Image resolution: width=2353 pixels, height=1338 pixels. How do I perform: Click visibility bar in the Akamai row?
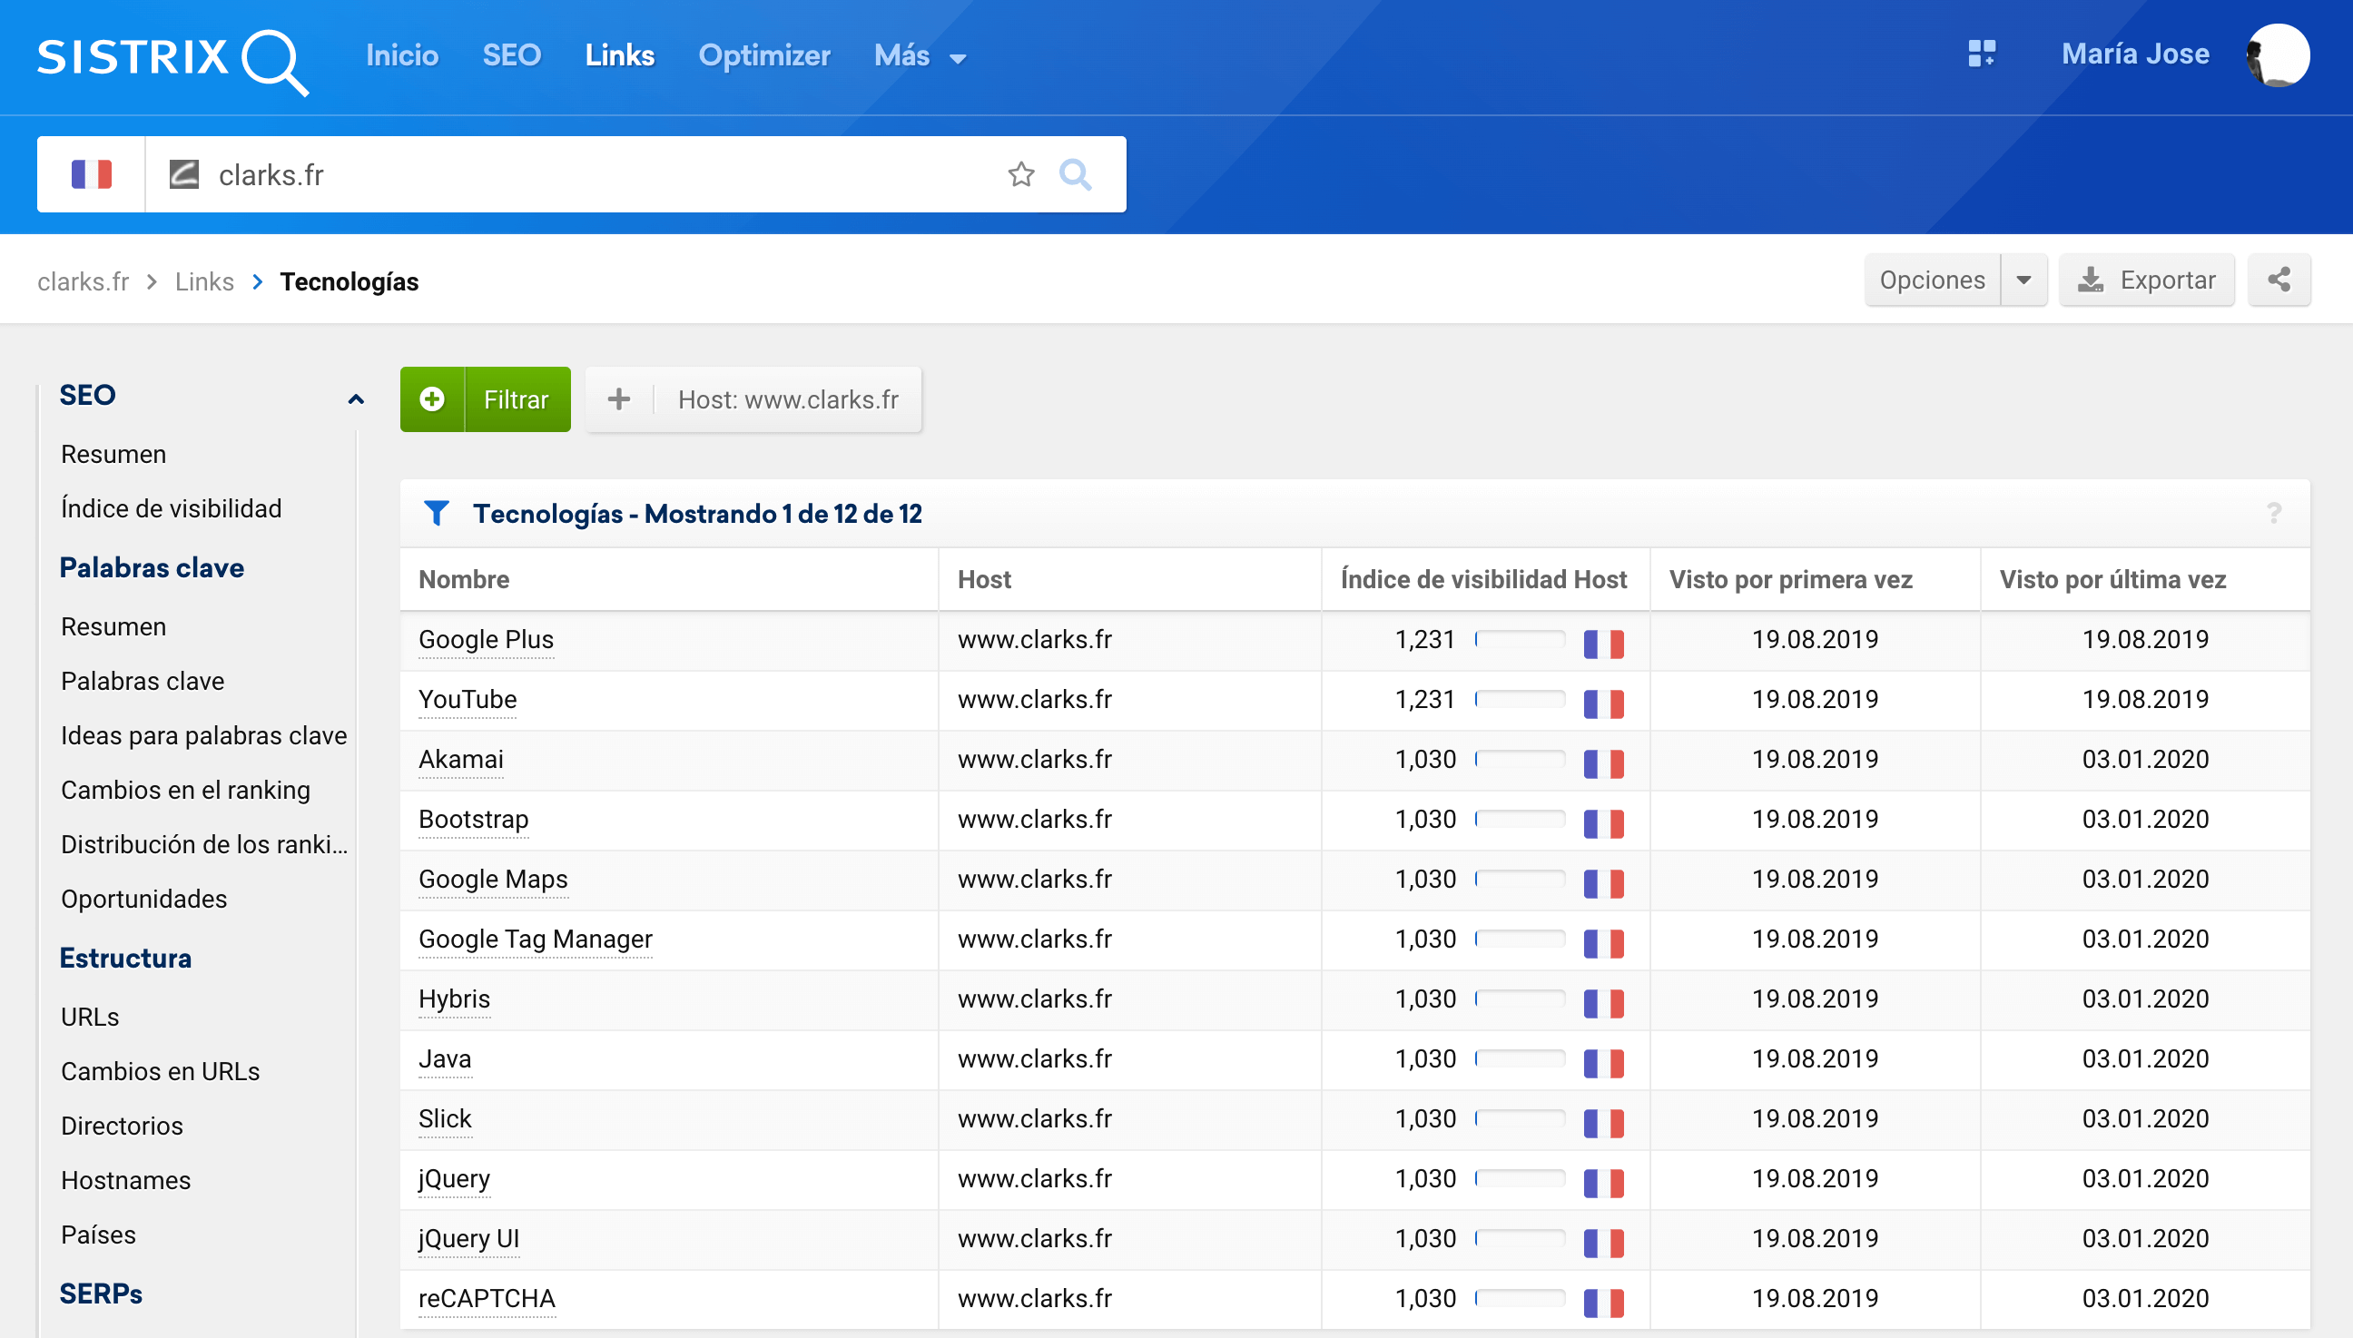click(1520, 759)
